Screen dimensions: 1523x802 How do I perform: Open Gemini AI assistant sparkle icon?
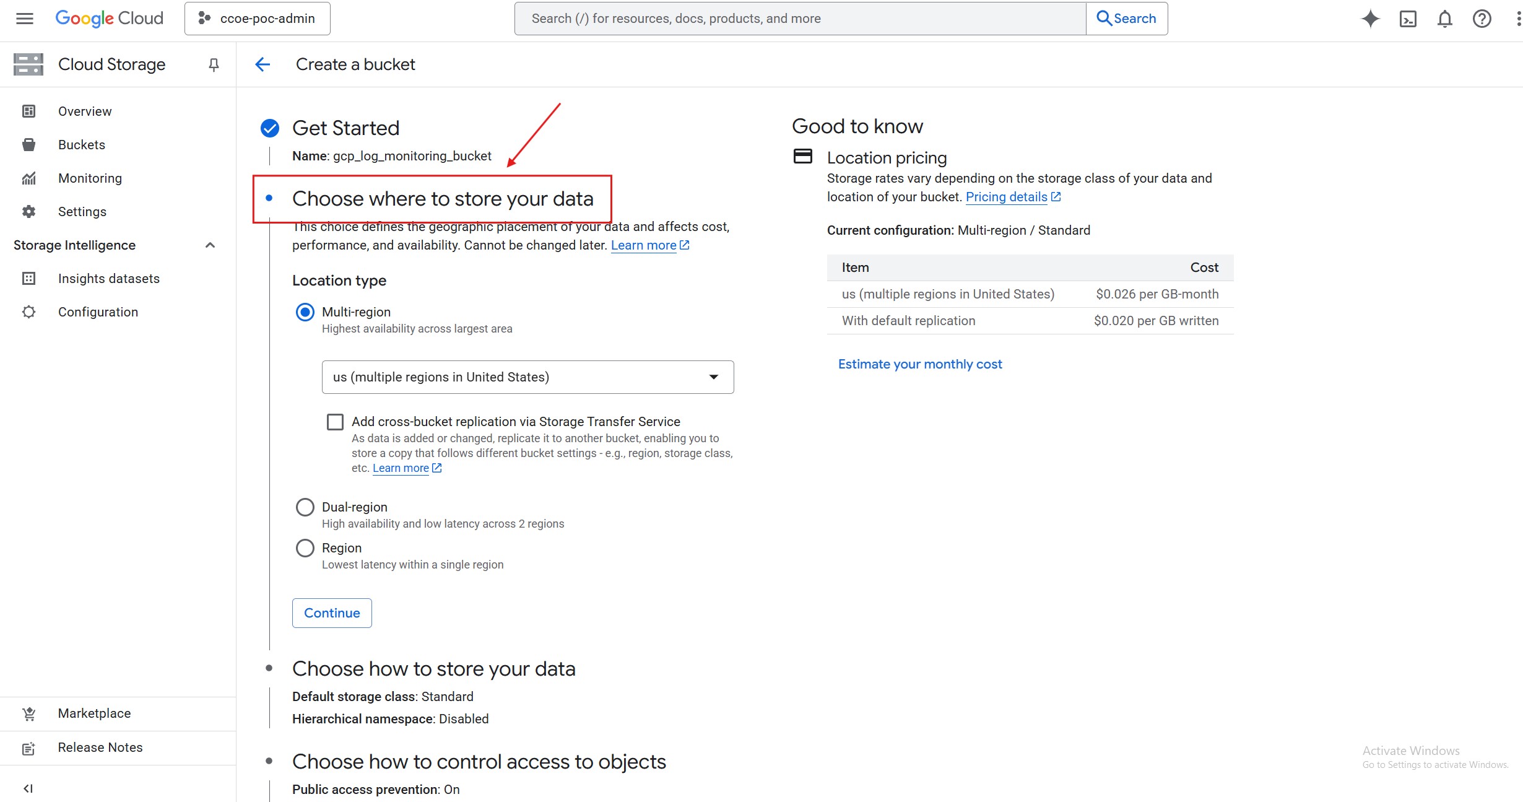tap(1370, 19)
